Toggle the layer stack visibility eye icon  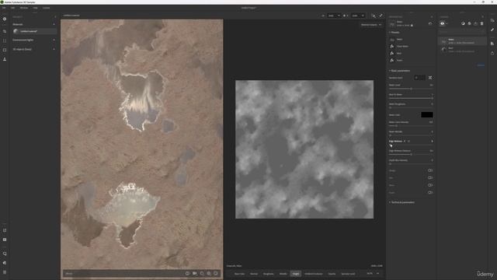pos(442,23)
